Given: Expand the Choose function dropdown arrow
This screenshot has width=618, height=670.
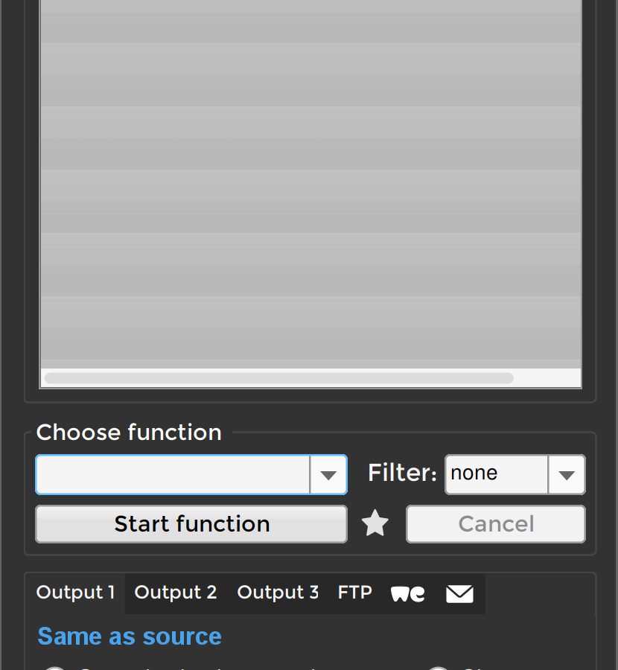Looking at the screenshot, I should [x=328, y=475].
